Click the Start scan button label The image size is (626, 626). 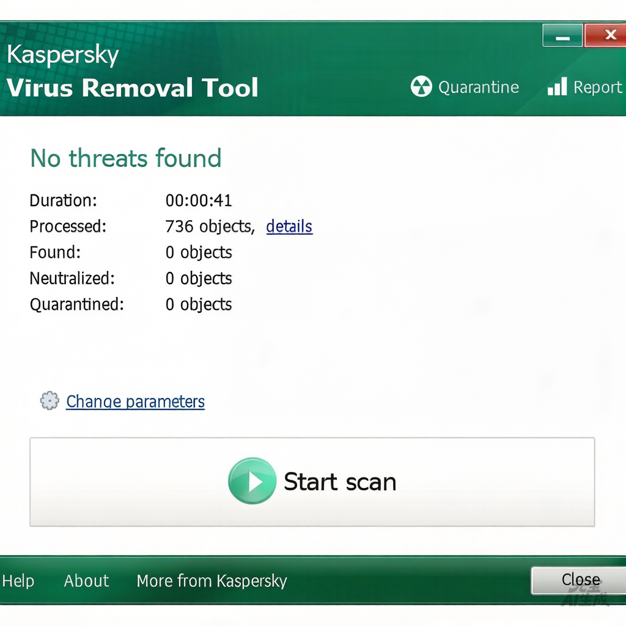(340, 482)
